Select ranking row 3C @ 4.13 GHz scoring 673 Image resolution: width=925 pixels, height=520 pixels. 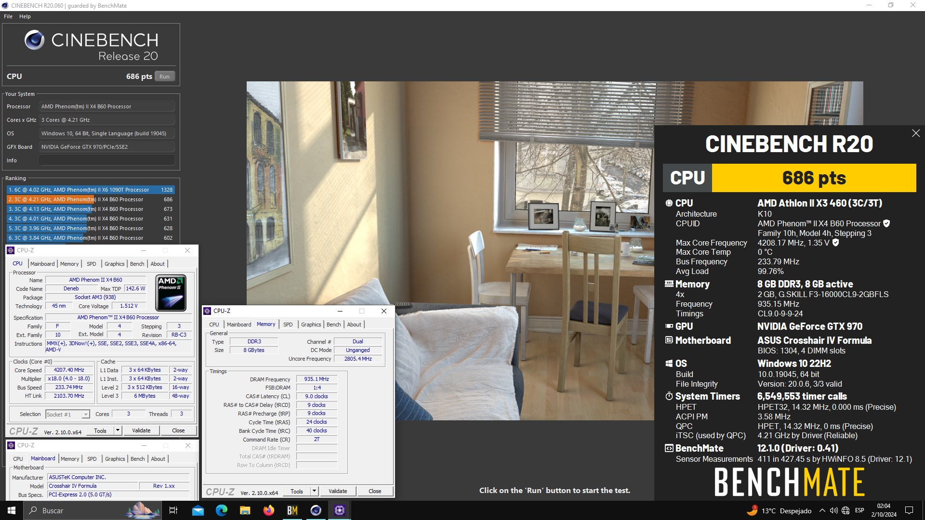click(x=91, y=209)
